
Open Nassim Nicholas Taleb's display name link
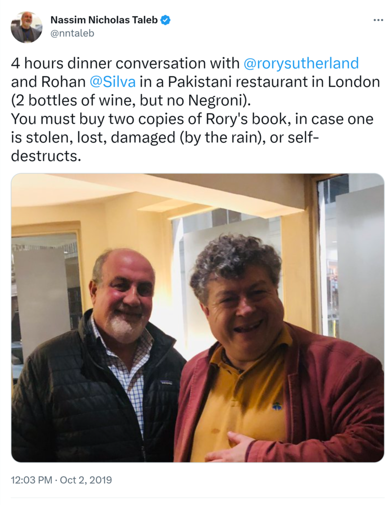tap(104, 20)
